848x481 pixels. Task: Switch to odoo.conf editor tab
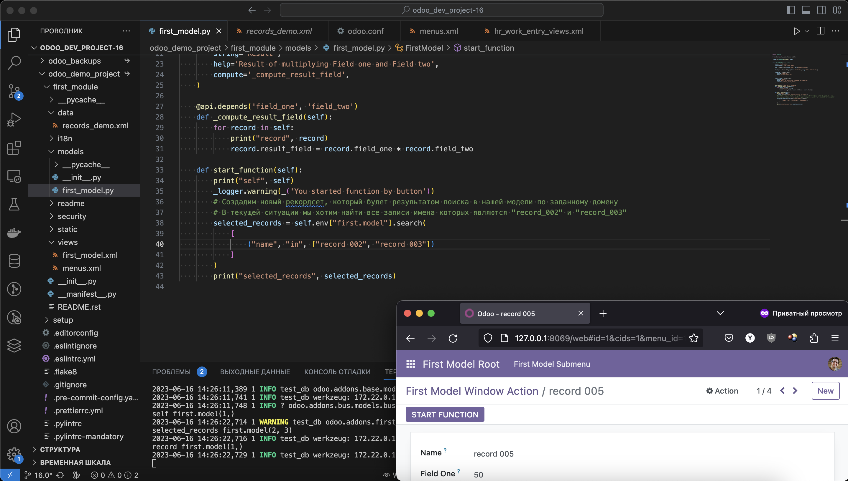click(365, 31)
